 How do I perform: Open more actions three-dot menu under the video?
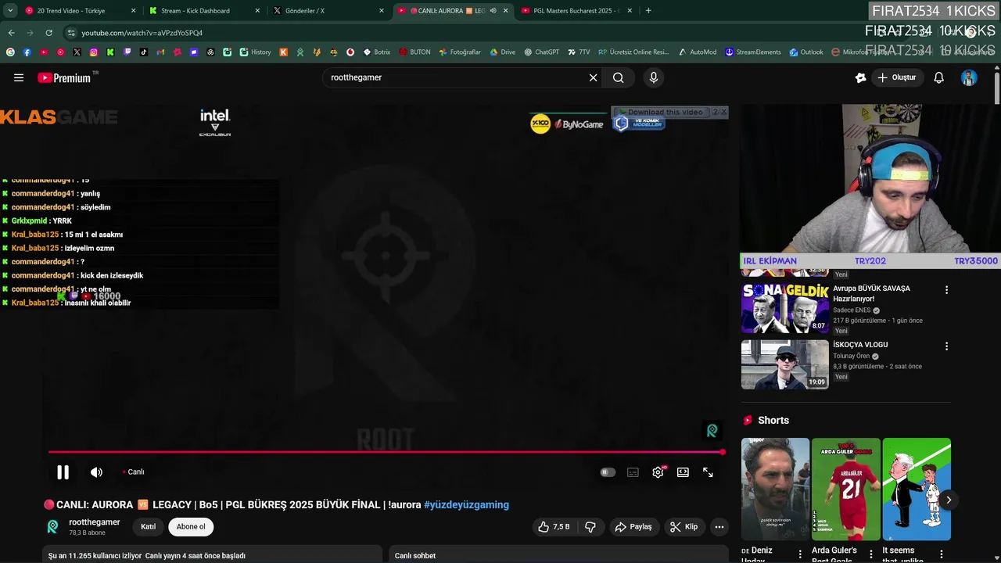coord(719,527)
